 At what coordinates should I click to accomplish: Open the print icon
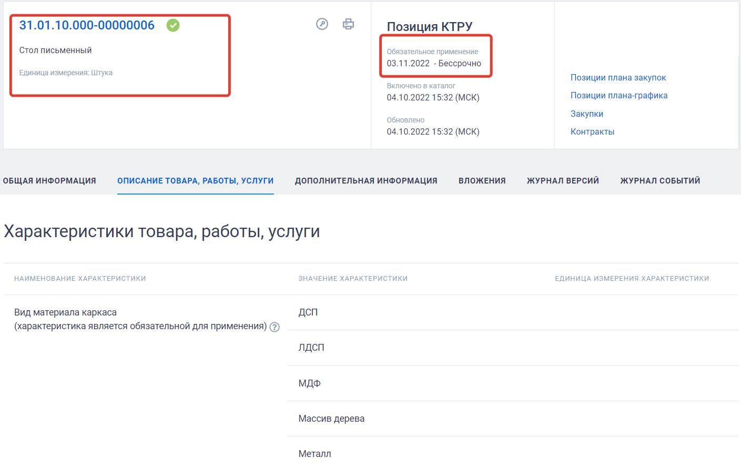pos(348,24)
